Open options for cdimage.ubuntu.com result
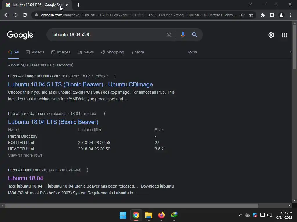The image size is (297, 222). tap(115, 76)
